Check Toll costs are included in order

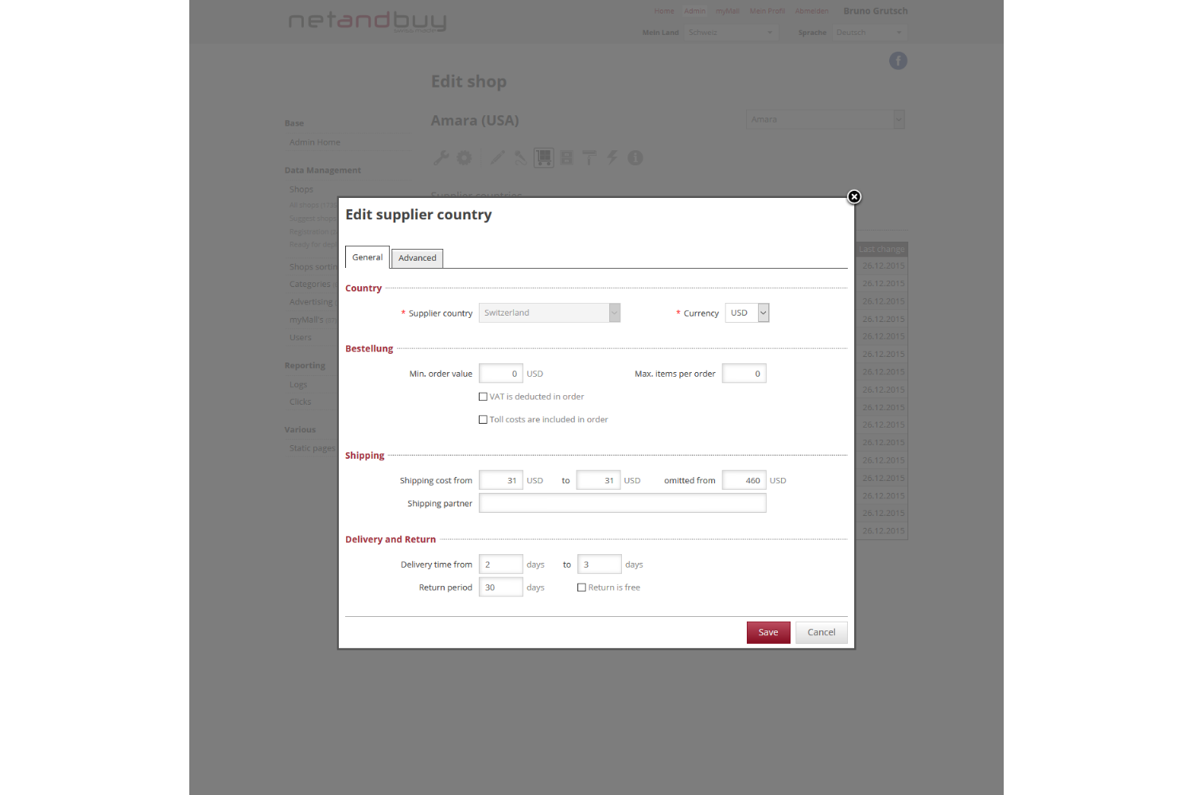click(x=483, y=420)
